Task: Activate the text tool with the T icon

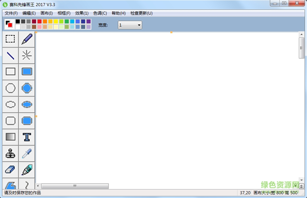Action: click(x=27, y=137)
